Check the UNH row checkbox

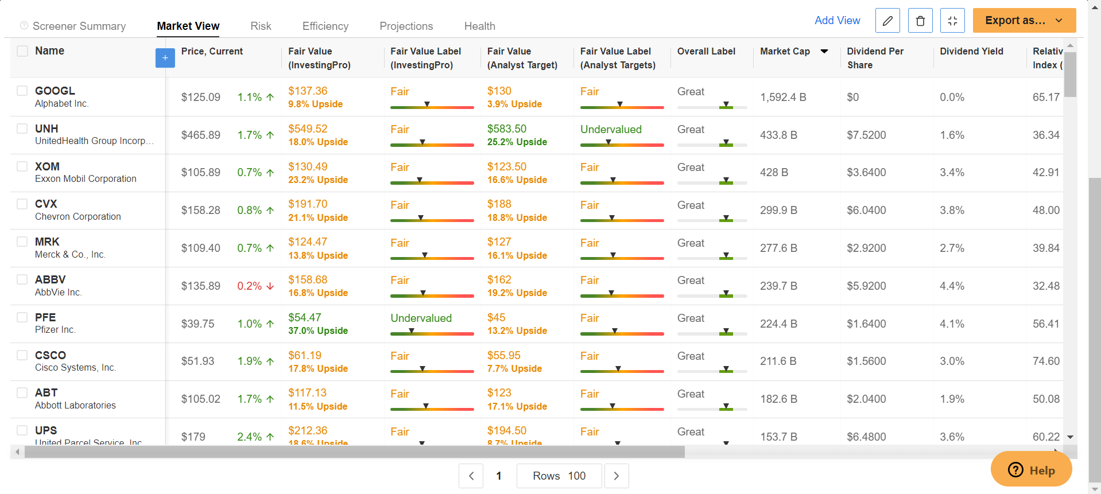pos(22,129)
